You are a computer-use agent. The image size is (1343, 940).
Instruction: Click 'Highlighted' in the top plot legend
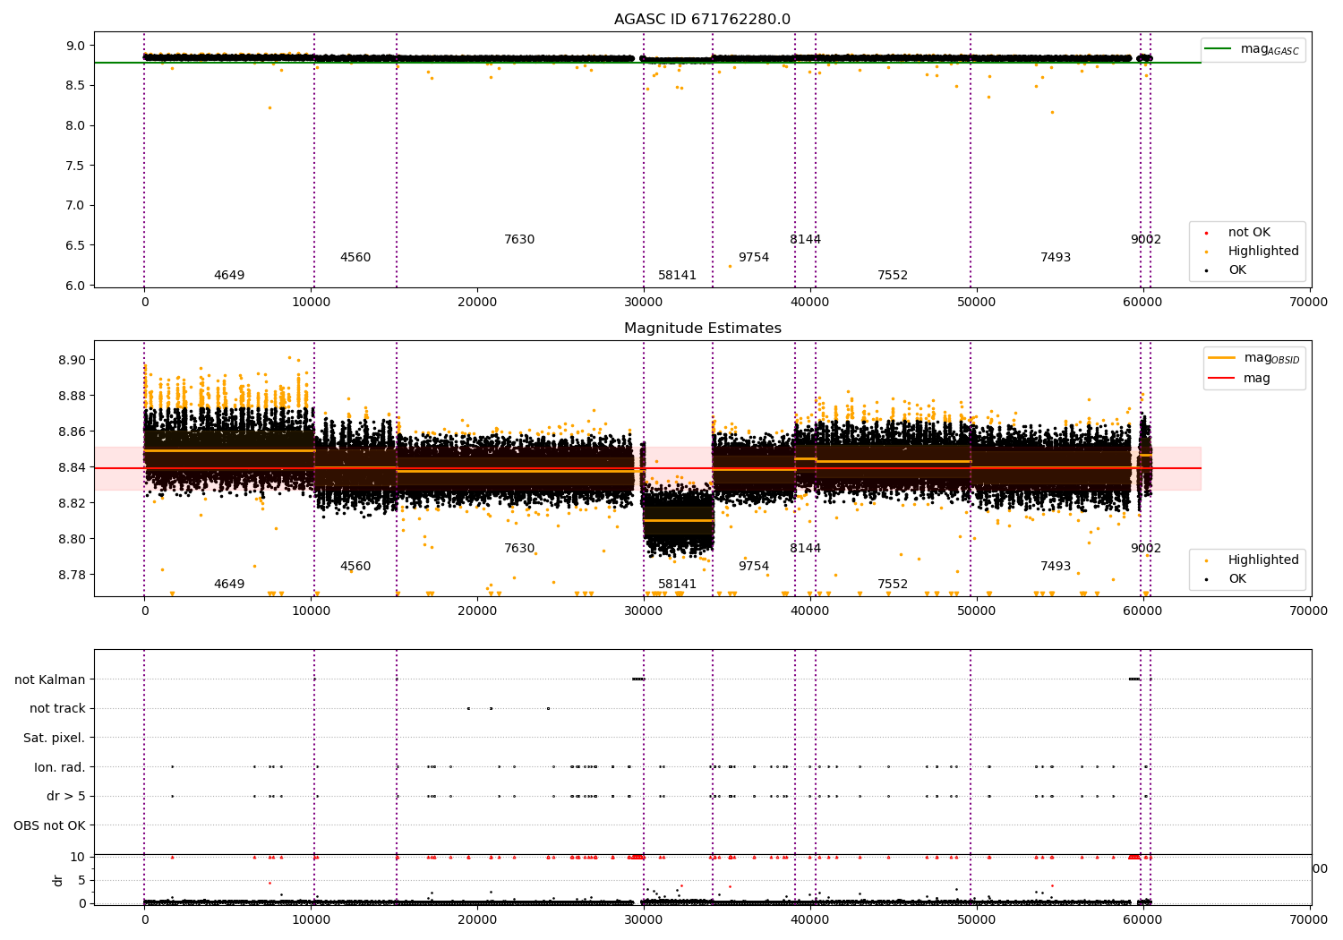[x=1253, y=252]
